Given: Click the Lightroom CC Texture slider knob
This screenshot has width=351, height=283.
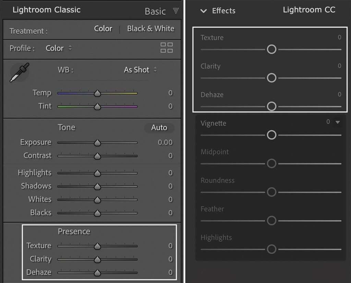Looking at the screenshot, I should (271, 49).
